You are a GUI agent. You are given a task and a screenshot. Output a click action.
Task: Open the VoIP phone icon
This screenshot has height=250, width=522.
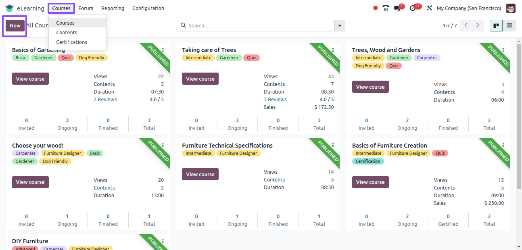386,8
